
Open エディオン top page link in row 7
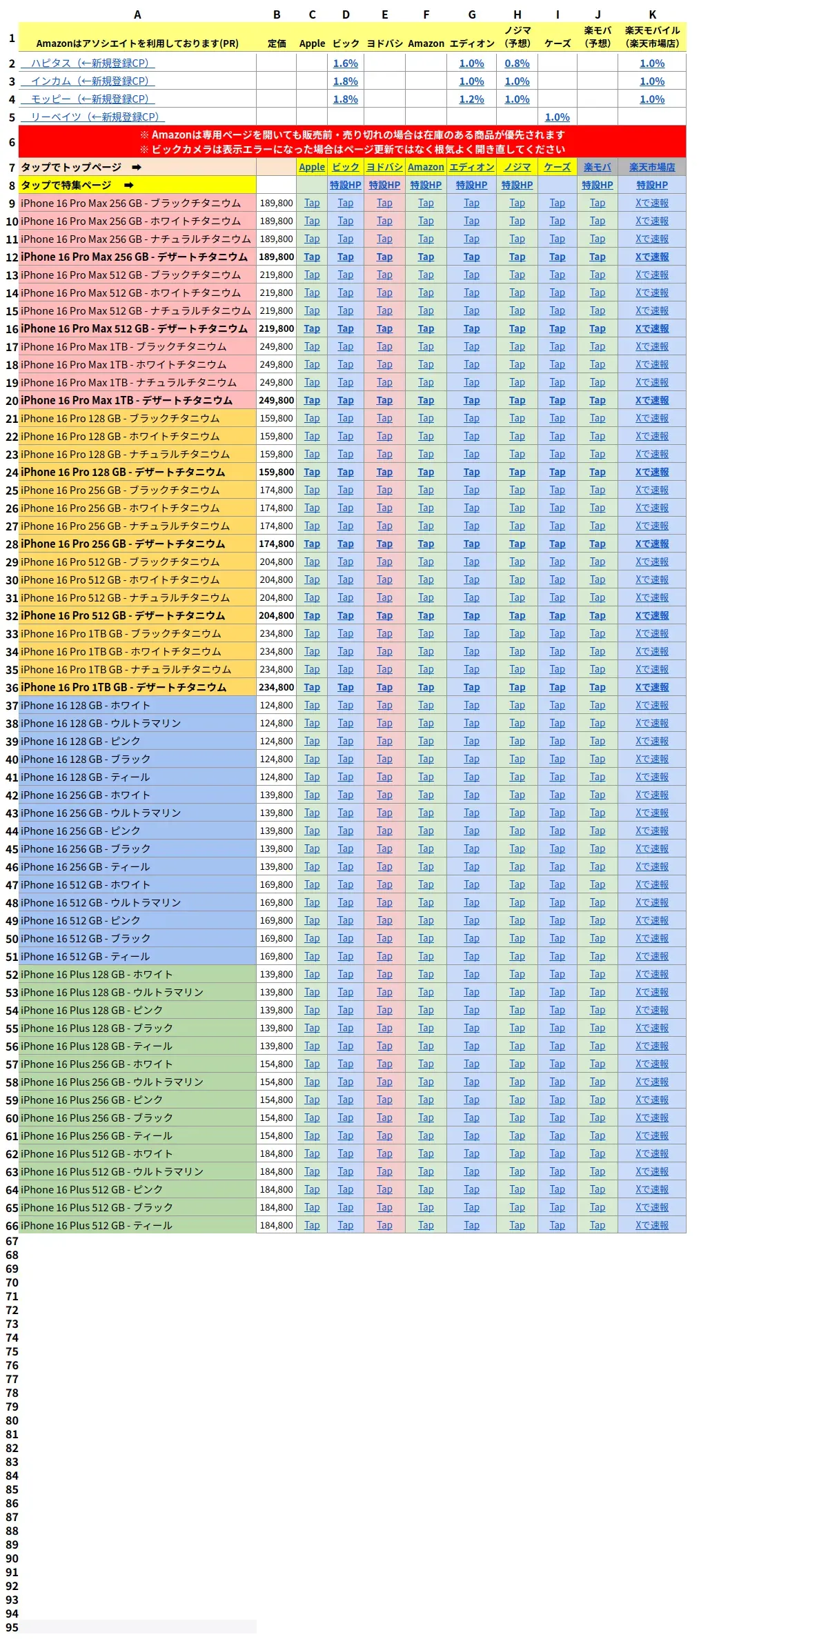[x=472, y=167]
